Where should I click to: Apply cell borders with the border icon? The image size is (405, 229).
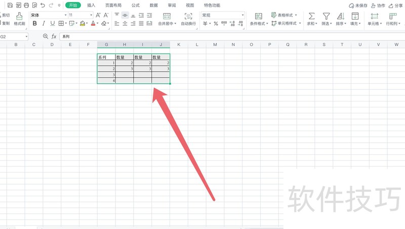(61, 23)
